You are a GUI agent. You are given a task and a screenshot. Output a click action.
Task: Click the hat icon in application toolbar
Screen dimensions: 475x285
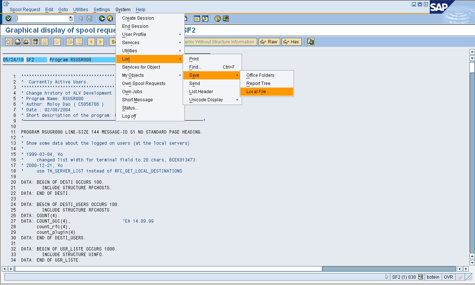(69, 42)
